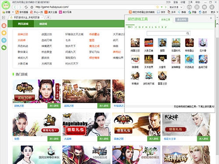
Task: Open 大皇帝 tool icon in panel
Action: (162, 59)
